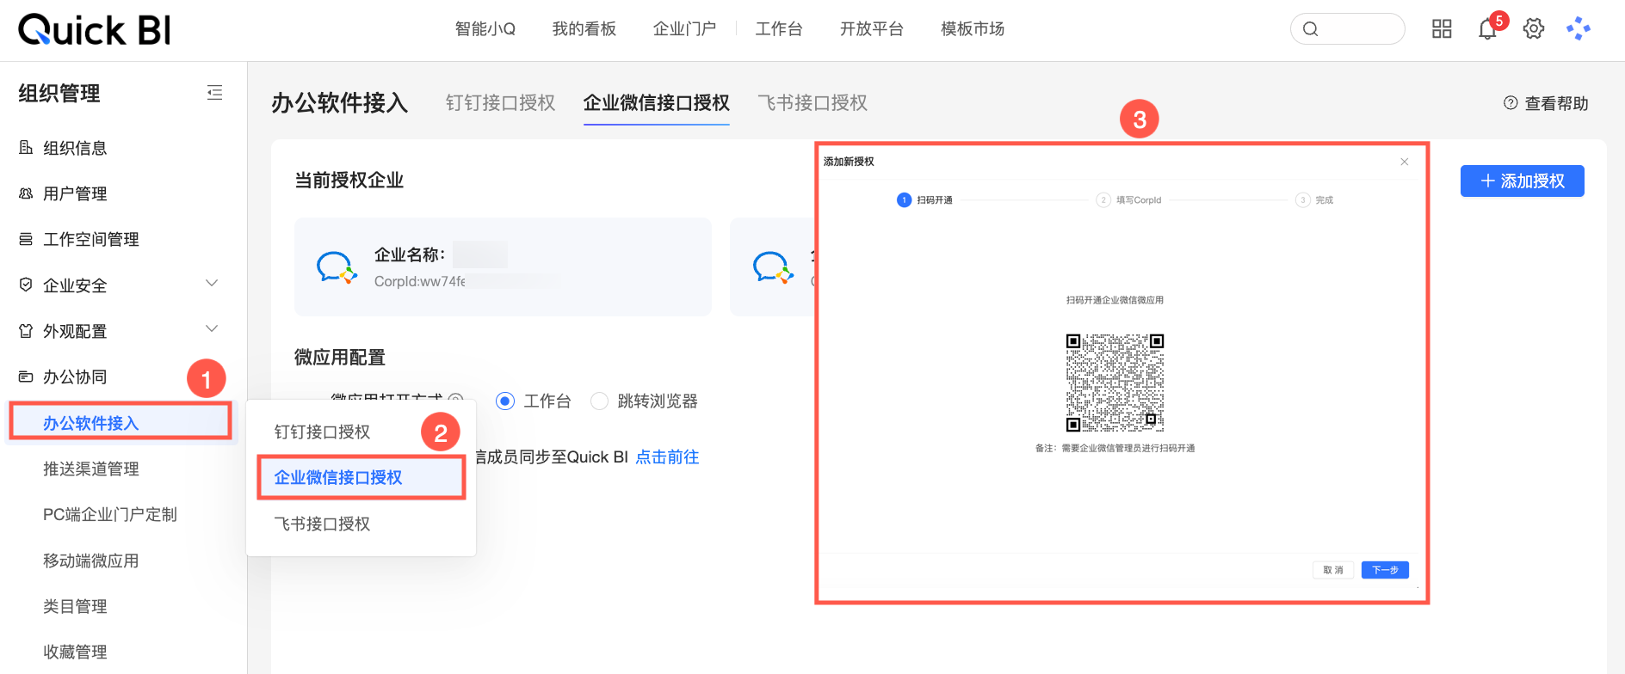Select 企业微信接口授权 in flyout menu
The height and width of the screenshot is (674, 1625).
tap(361, 477)
